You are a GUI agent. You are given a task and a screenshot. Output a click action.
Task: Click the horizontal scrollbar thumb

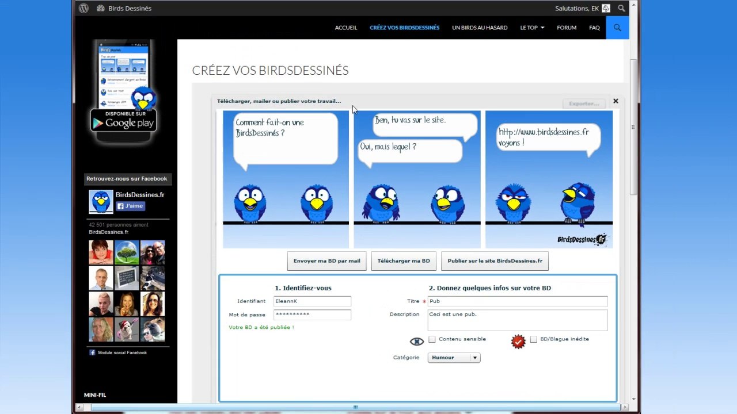click(355, 407)
